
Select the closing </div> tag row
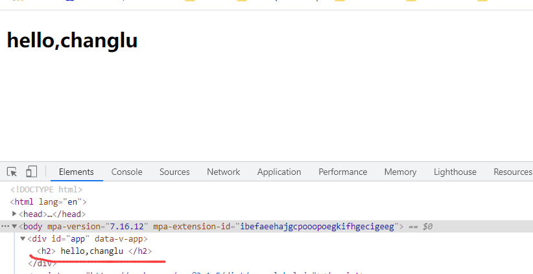(42, 263)
